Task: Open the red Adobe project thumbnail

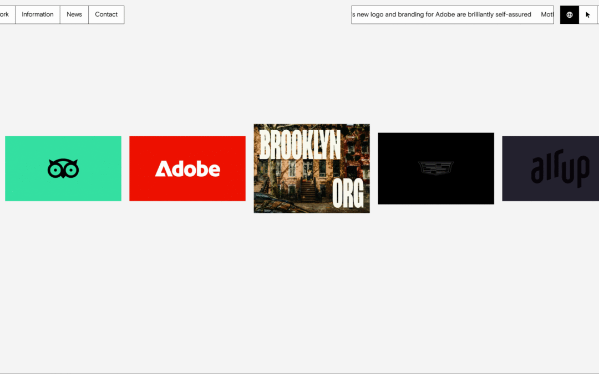Action: coord(187,168)
